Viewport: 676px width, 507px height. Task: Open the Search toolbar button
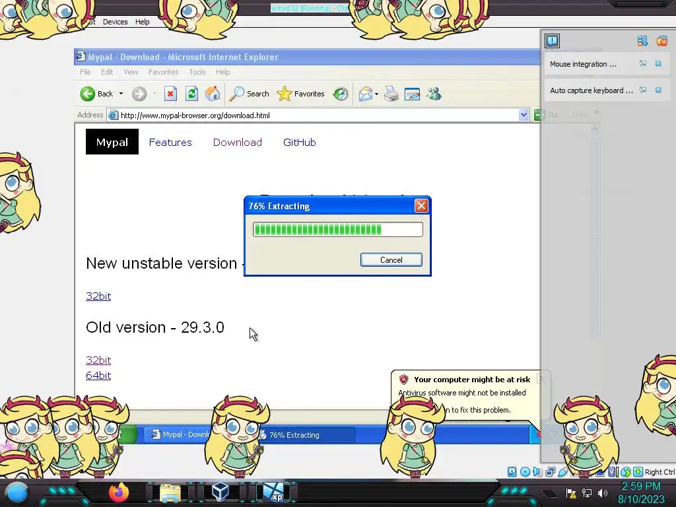(x=249, y=94)
